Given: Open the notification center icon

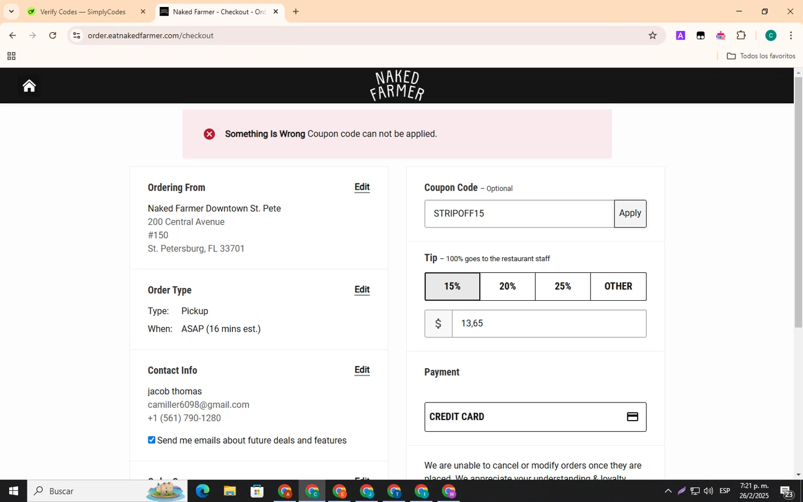Looking at the screenshot, I should coord(786,491).
